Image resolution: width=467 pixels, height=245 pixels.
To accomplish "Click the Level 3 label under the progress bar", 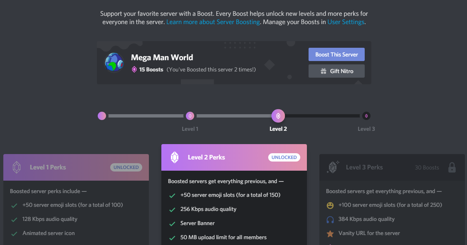I will [366, 129].
